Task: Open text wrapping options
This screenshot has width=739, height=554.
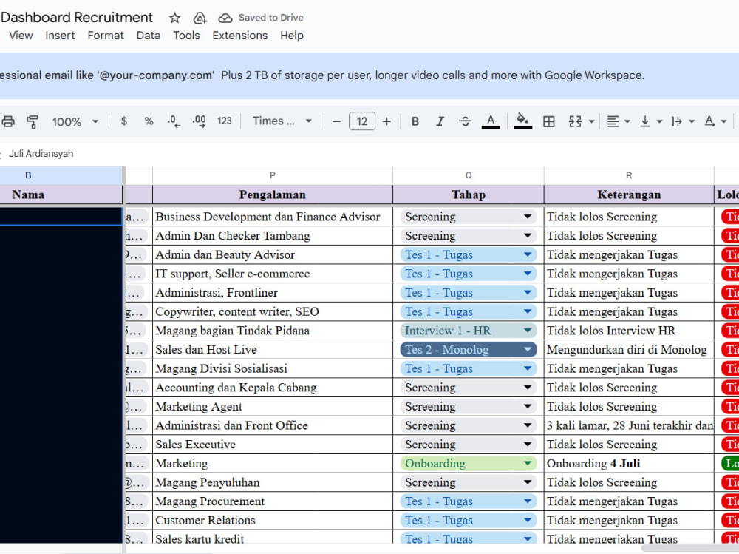Action: coord(682,122)
